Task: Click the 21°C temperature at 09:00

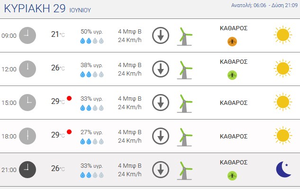Action: (x=58, y=34)
